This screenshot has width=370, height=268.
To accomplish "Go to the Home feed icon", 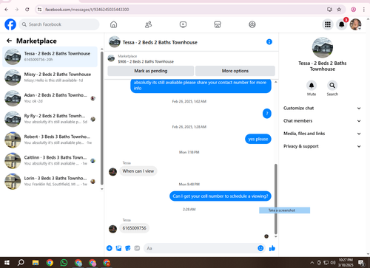I will click(x=113, y=24).
